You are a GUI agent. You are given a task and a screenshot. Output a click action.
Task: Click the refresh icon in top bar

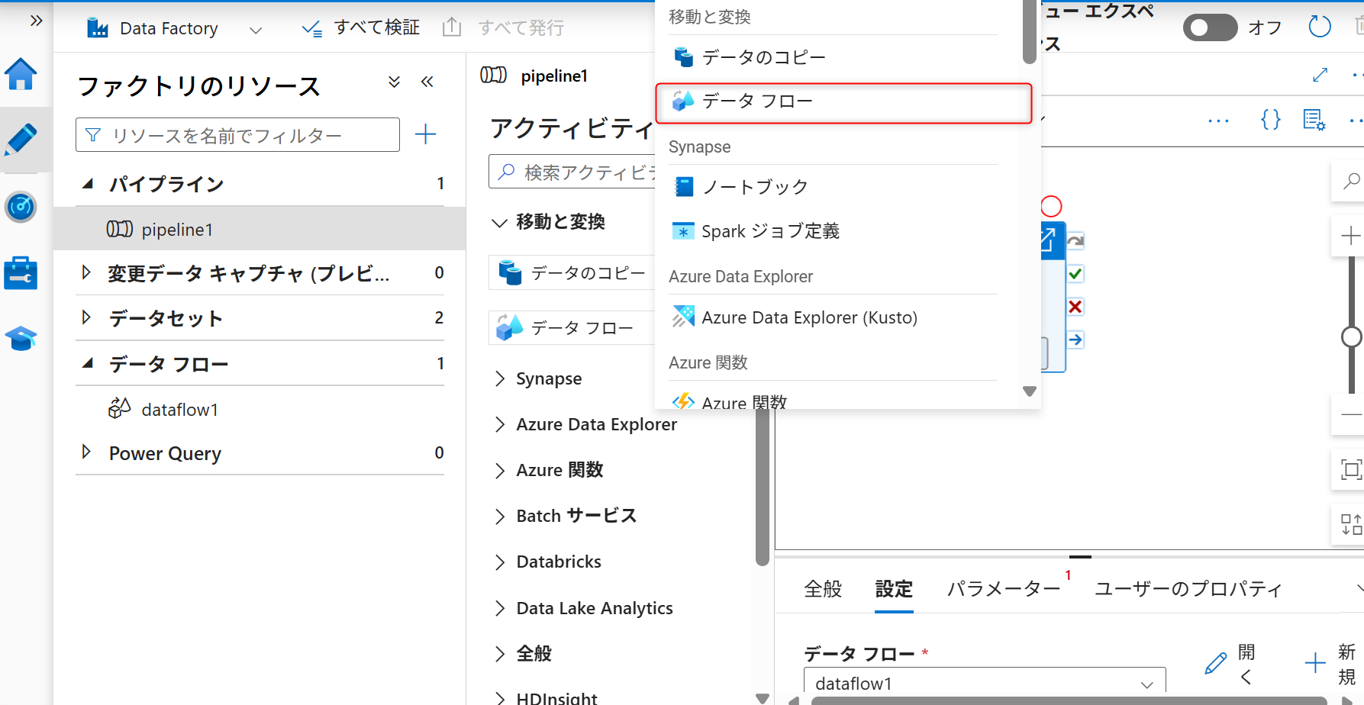pyautogui.click(x=1319, y=27)
